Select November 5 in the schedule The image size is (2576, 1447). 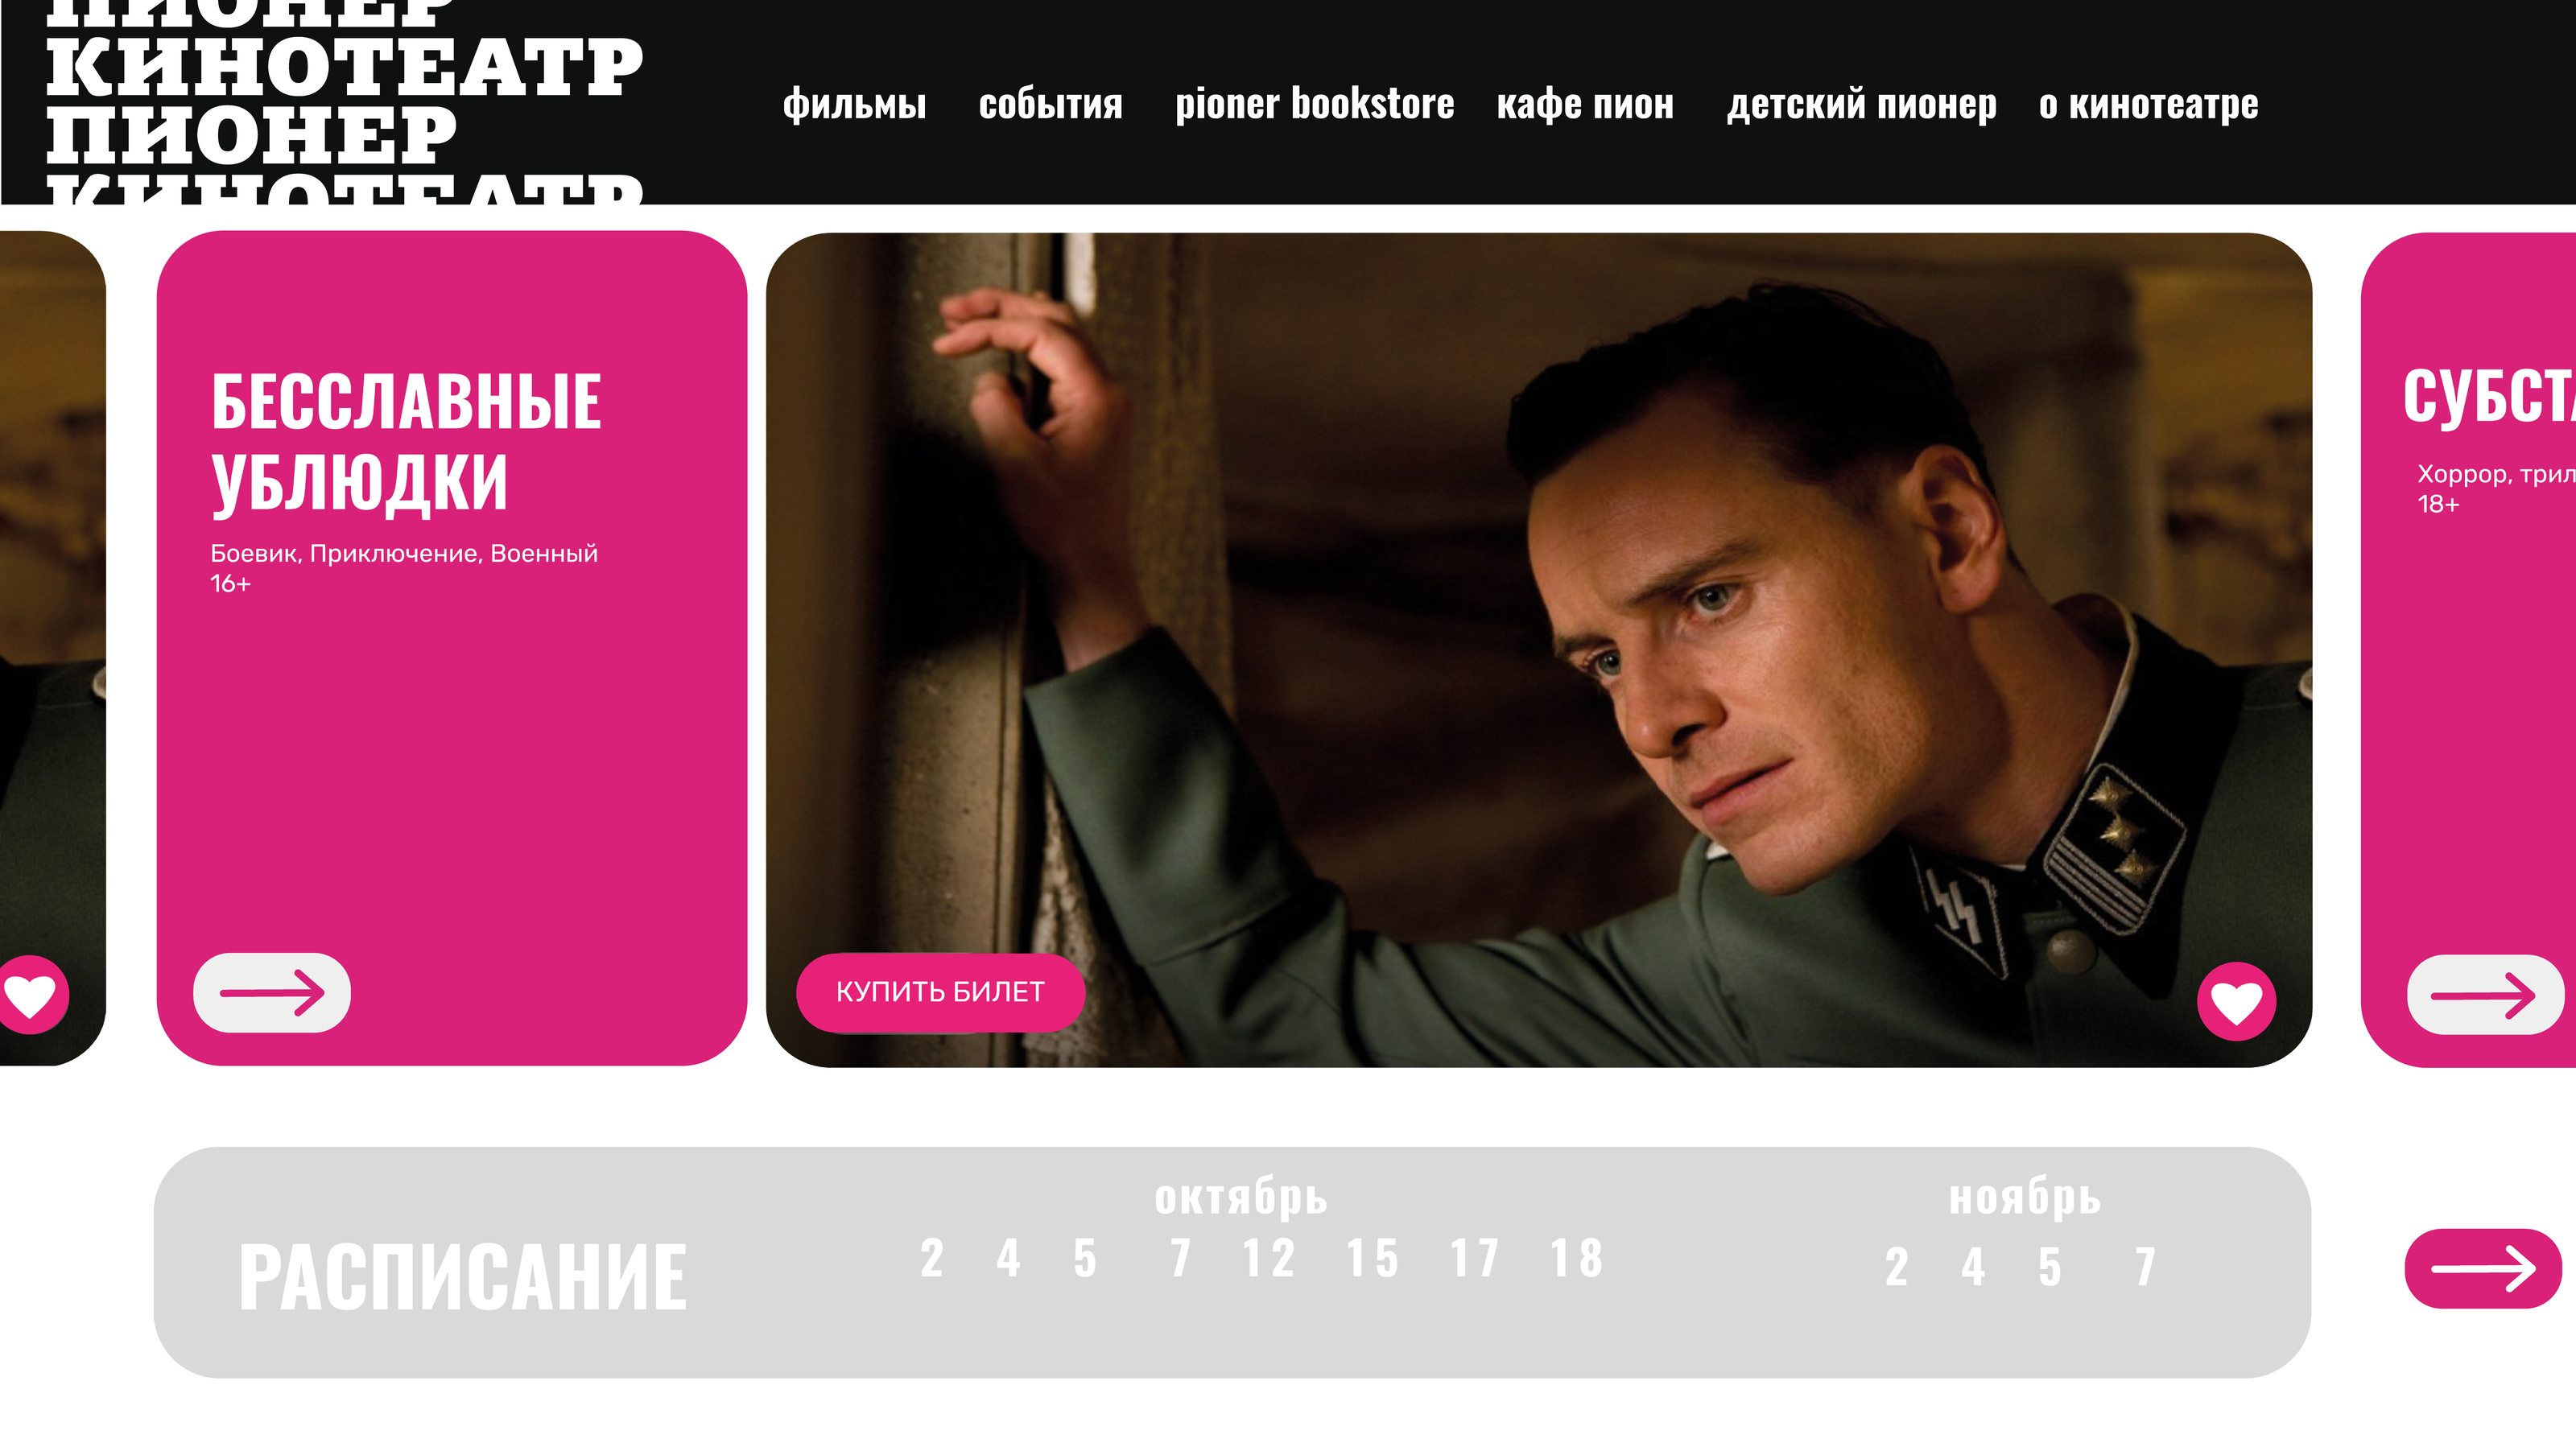point(2049,1267)
